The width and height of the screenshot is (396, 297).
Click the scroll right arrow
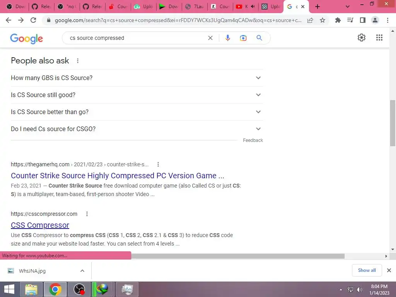coord(386,256)
